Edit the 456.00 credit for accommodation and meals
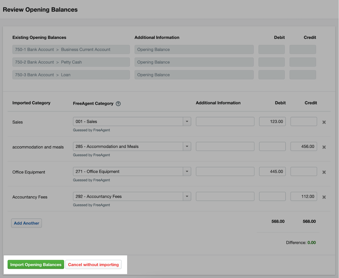 click(x=304, y=146)
